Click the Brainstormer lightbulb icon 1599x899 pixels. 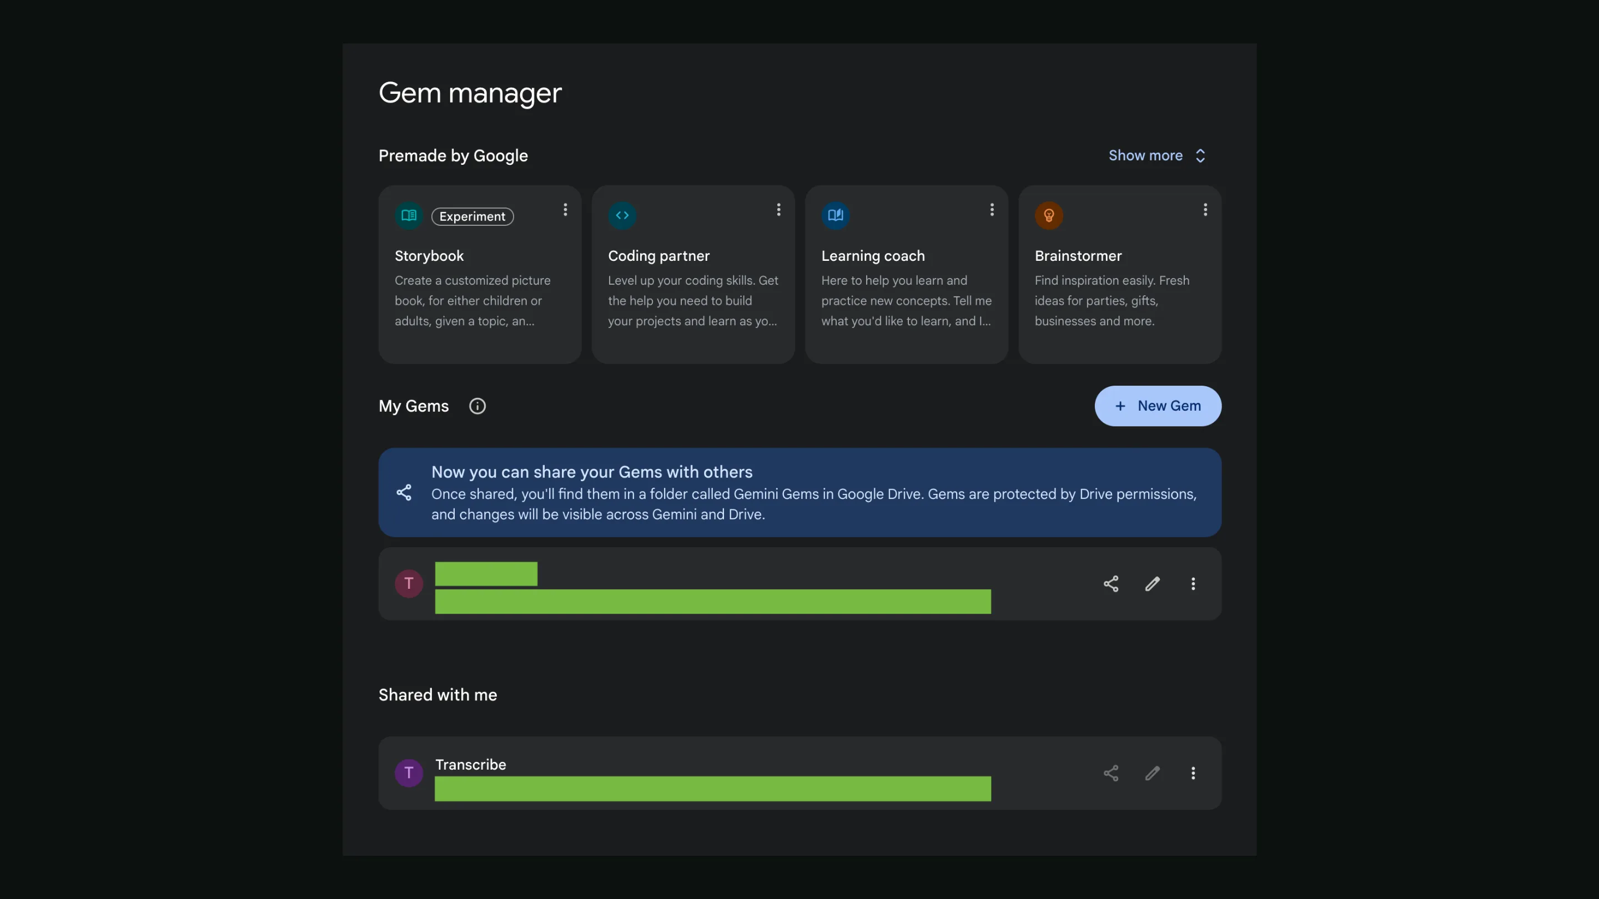pos(1049,215)
